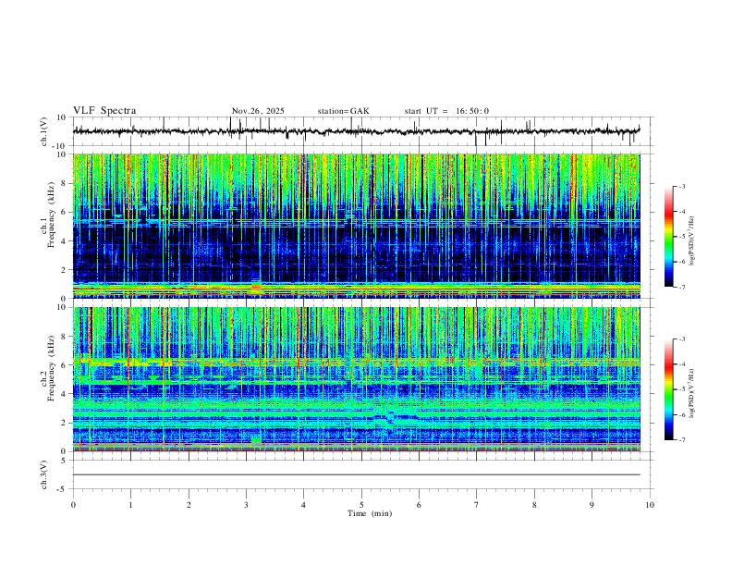The height and width of the screenshot is (566, 732).
Task: Click the ch.3 flat voltage line
Action: (356, 474)
